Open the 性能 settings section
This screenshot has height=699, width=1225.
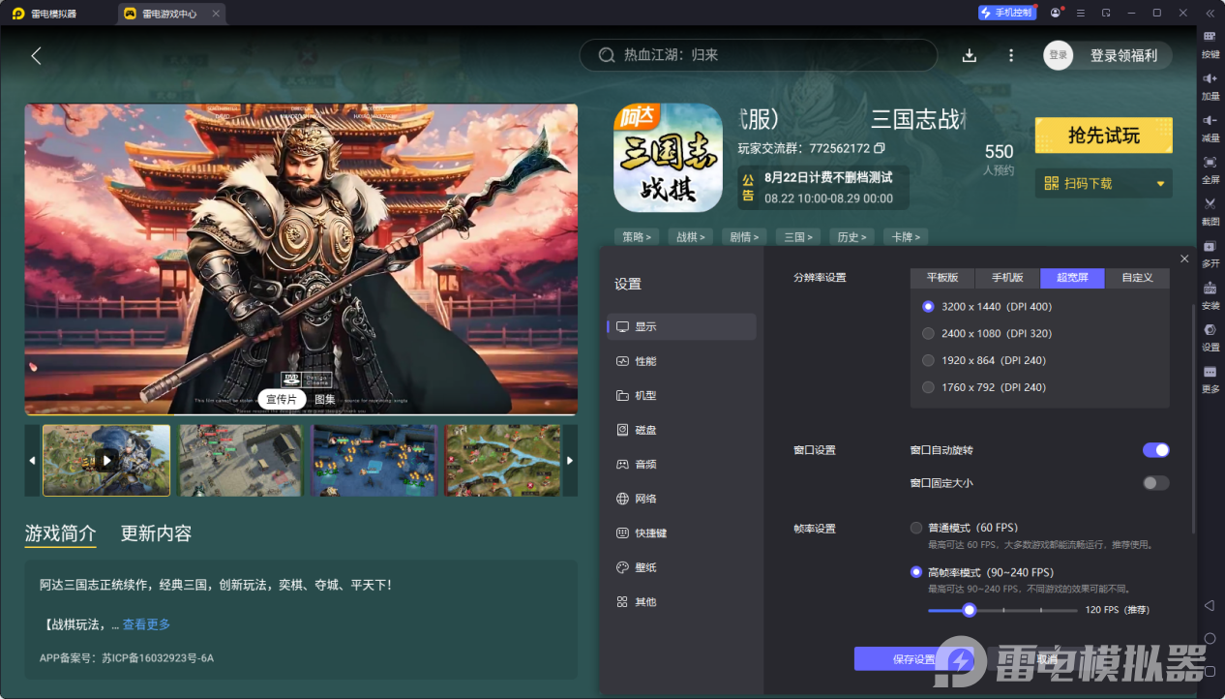645,361
